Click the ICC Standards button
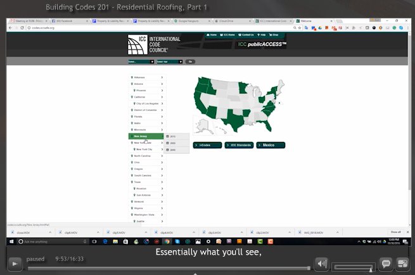Image resolution: width=415 pixels, height=275 pixels. coord(239,145)
